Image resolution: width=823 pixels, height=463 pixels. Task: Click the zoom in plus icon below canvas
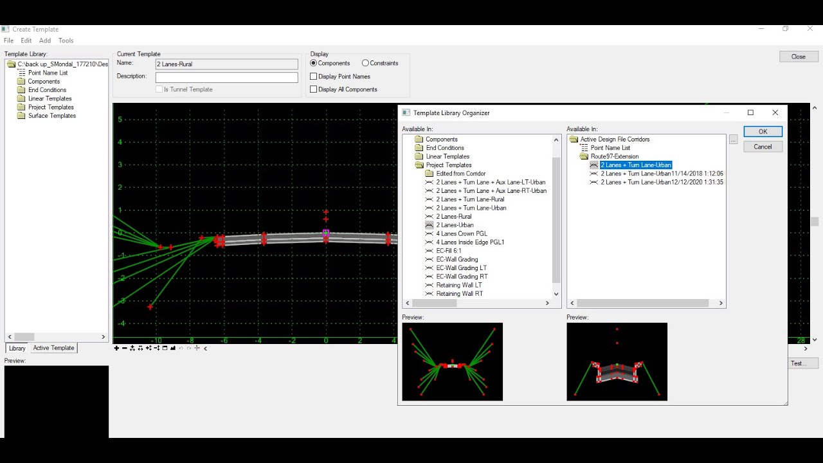(x=116, y=348)
